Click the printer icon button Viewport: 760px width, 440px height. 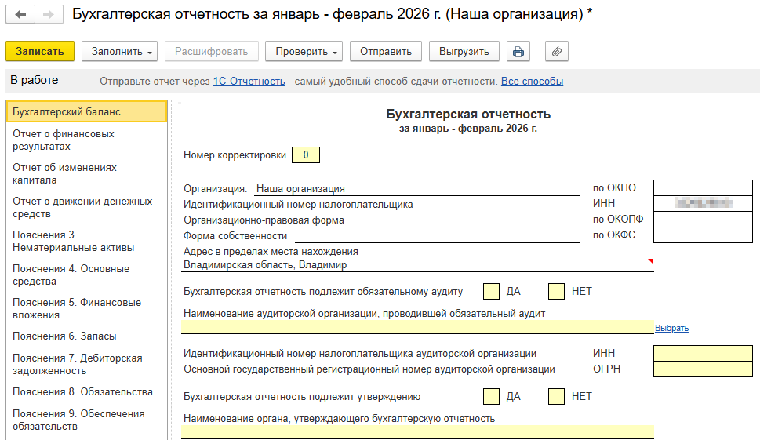point(518,51)
